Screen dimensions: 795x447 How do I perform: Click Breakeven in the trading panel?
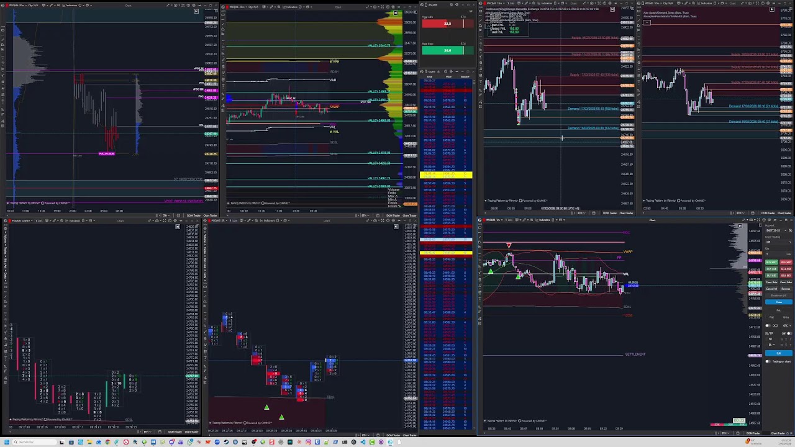[779, 296]
